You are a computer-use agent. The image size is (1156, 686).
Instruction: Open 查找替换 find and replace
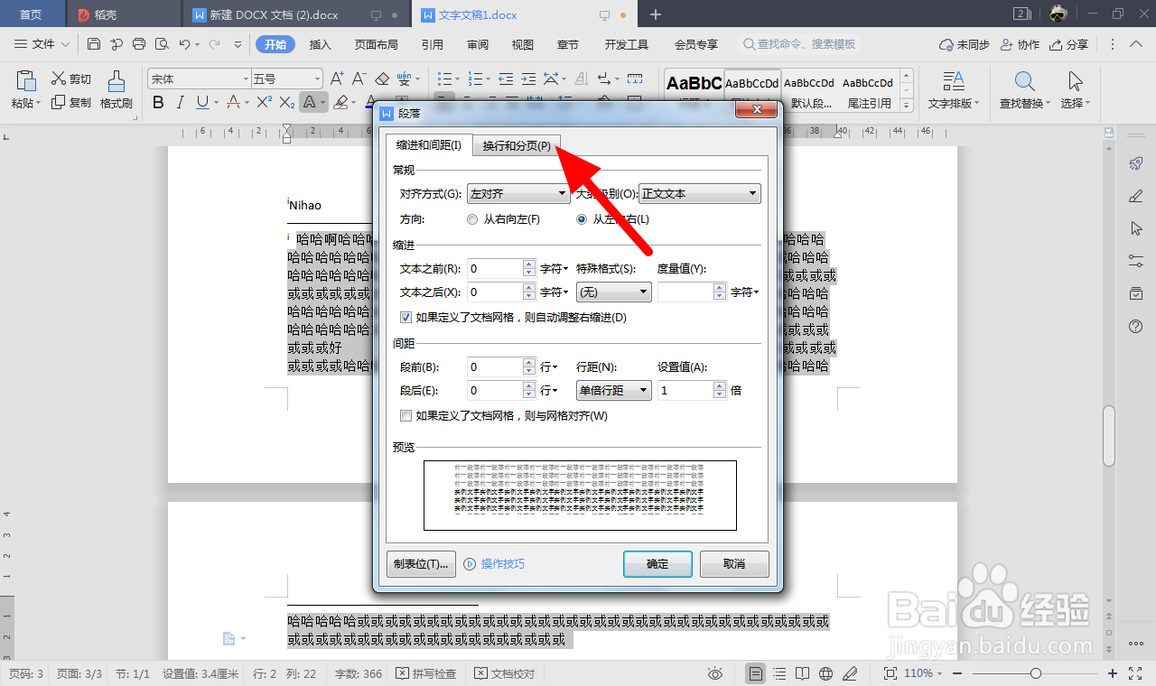pos(1024,90)
